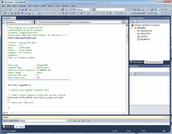This screenshot has width=172, height=134.
Task: Click the Open File folder icon
Action: pyautogui.click(x=19, y=10)
